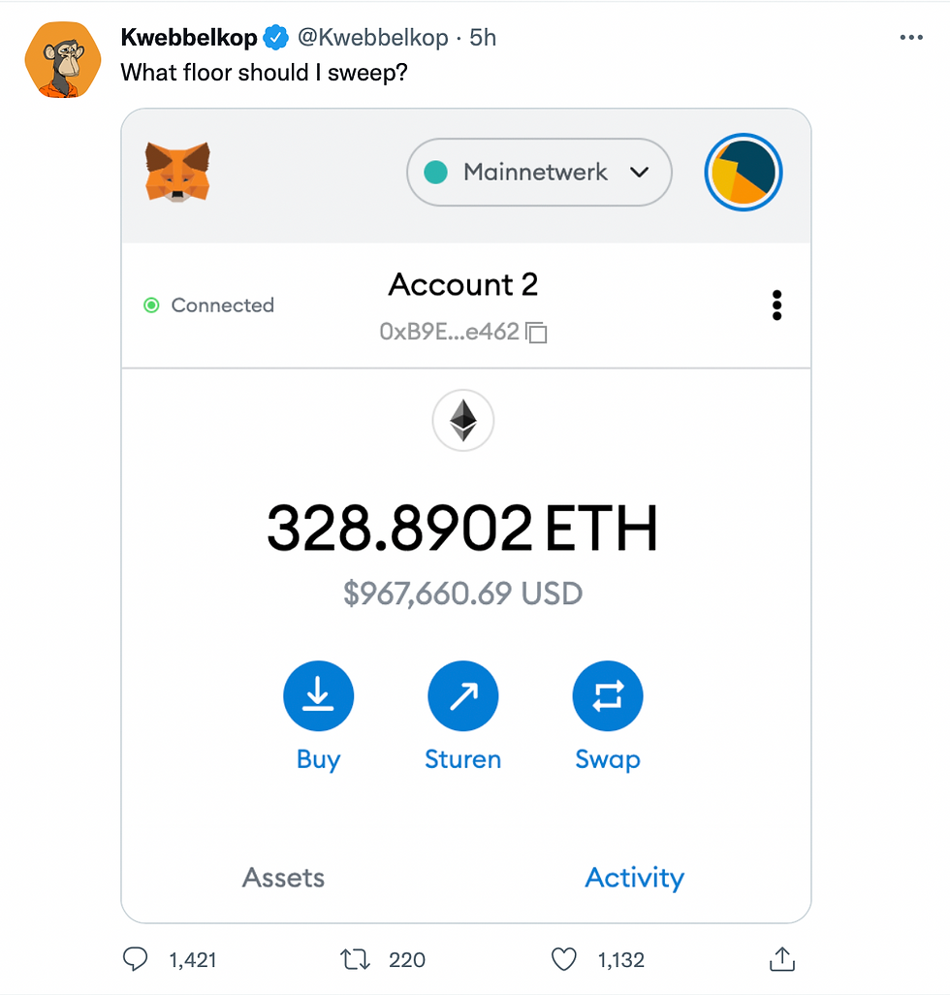Click the Connected status indicator
Image resolution: width=950 pixels, height=995 pixels.
coord(209,305)
